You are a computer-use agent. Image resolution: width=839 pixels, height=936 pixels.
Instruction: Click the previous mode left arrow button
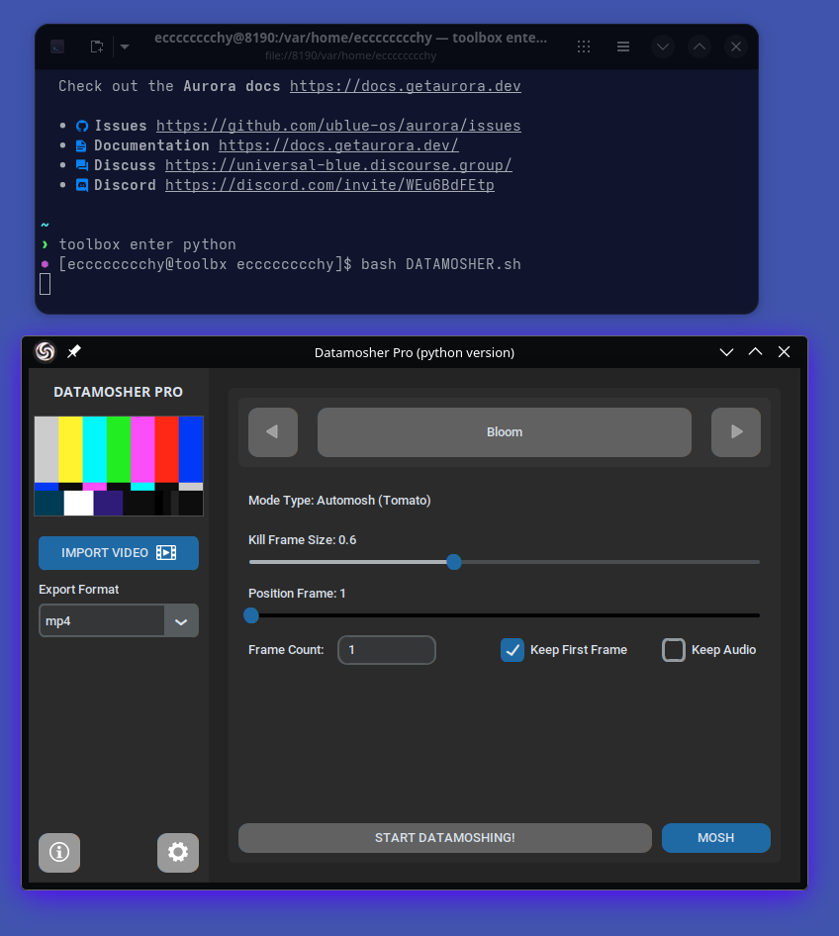(x=273, y=432)
